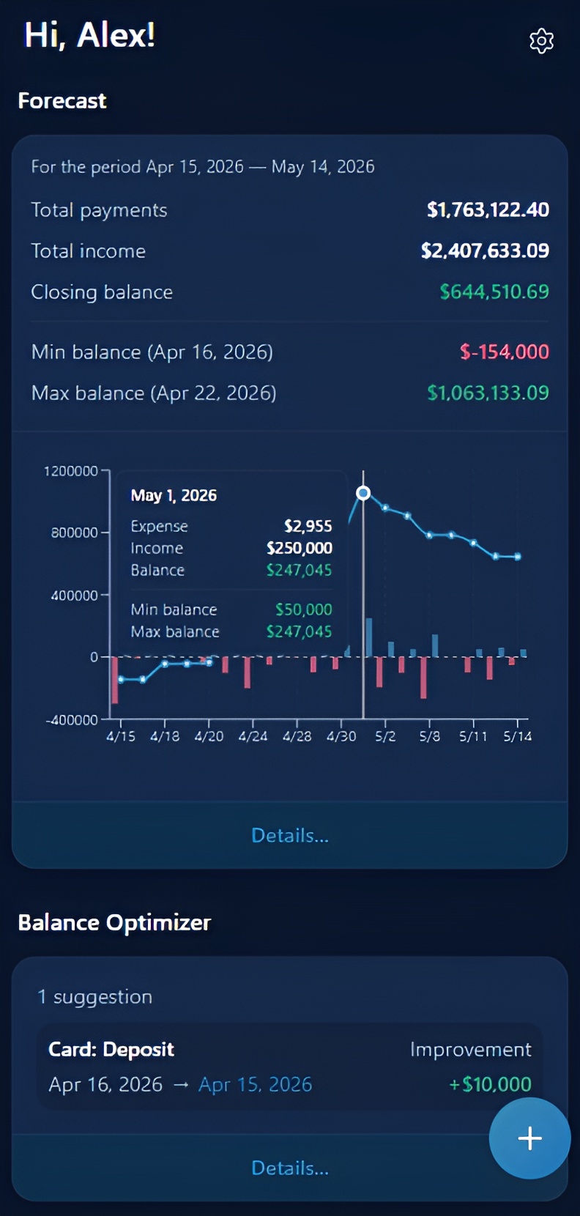580x1216 pixels.
Task: Click the Balance Optimizer section heading
Action: coord(114,922)
